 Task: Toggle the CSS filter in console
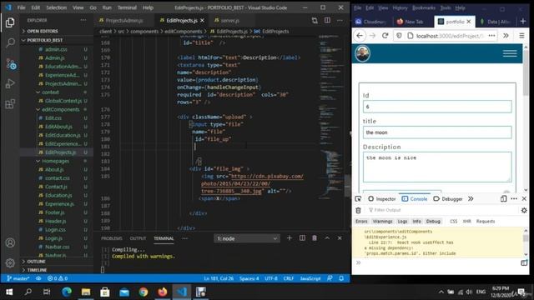coord(454,222)
